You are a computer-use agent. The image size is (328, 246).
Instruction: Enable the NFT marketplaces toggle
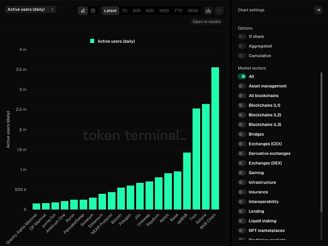[x=242, y=230]
